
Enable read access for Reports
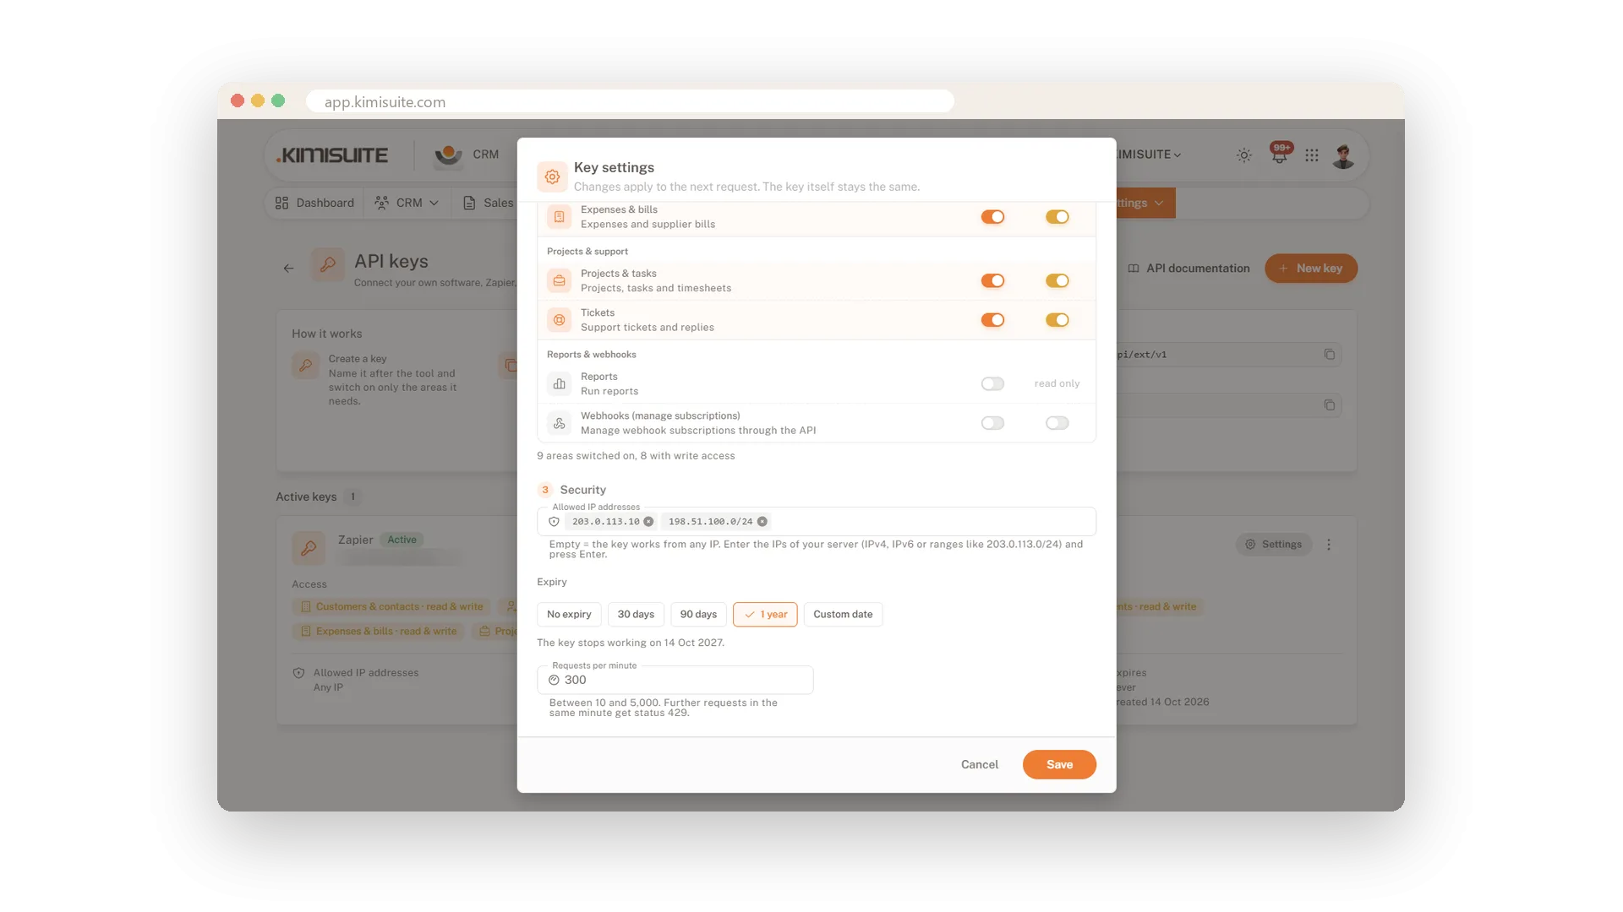pos(992,384)
